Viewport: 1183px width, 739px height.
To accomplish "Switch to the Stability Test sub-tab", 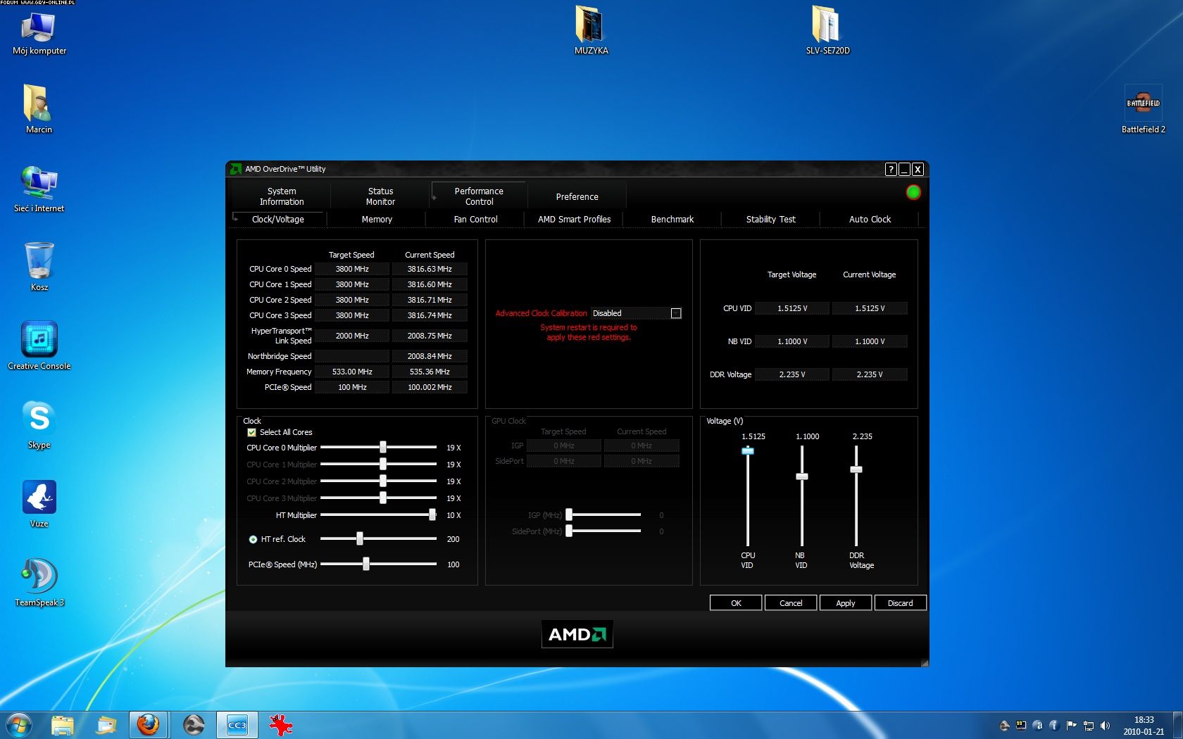I will click(771, 220).
